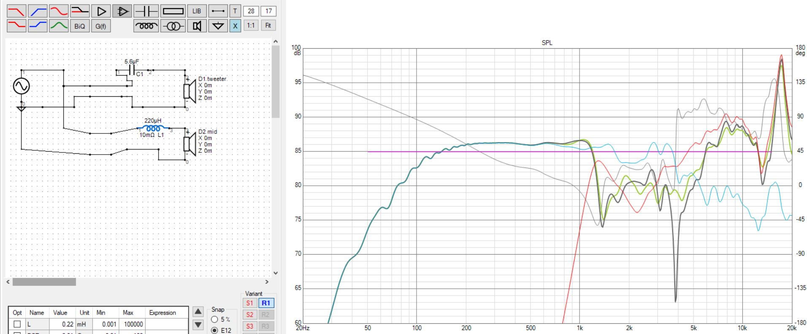
Task: Click the schematic horizontal scrollbar right arrow
Action: [x=267, y=282]
